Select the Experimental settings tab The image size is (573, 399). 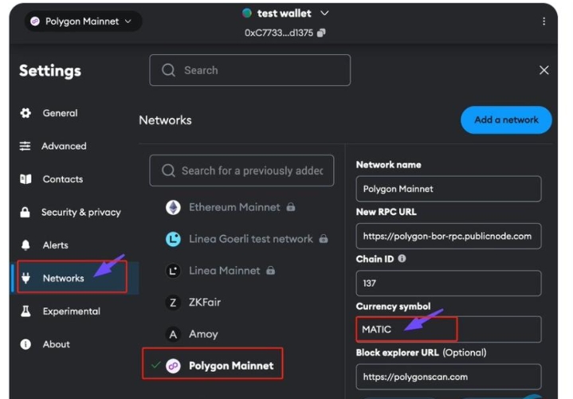click(x=71, y=311)
